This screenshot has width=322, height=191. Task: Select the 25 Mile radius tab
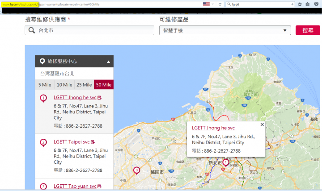pos(84,85)
